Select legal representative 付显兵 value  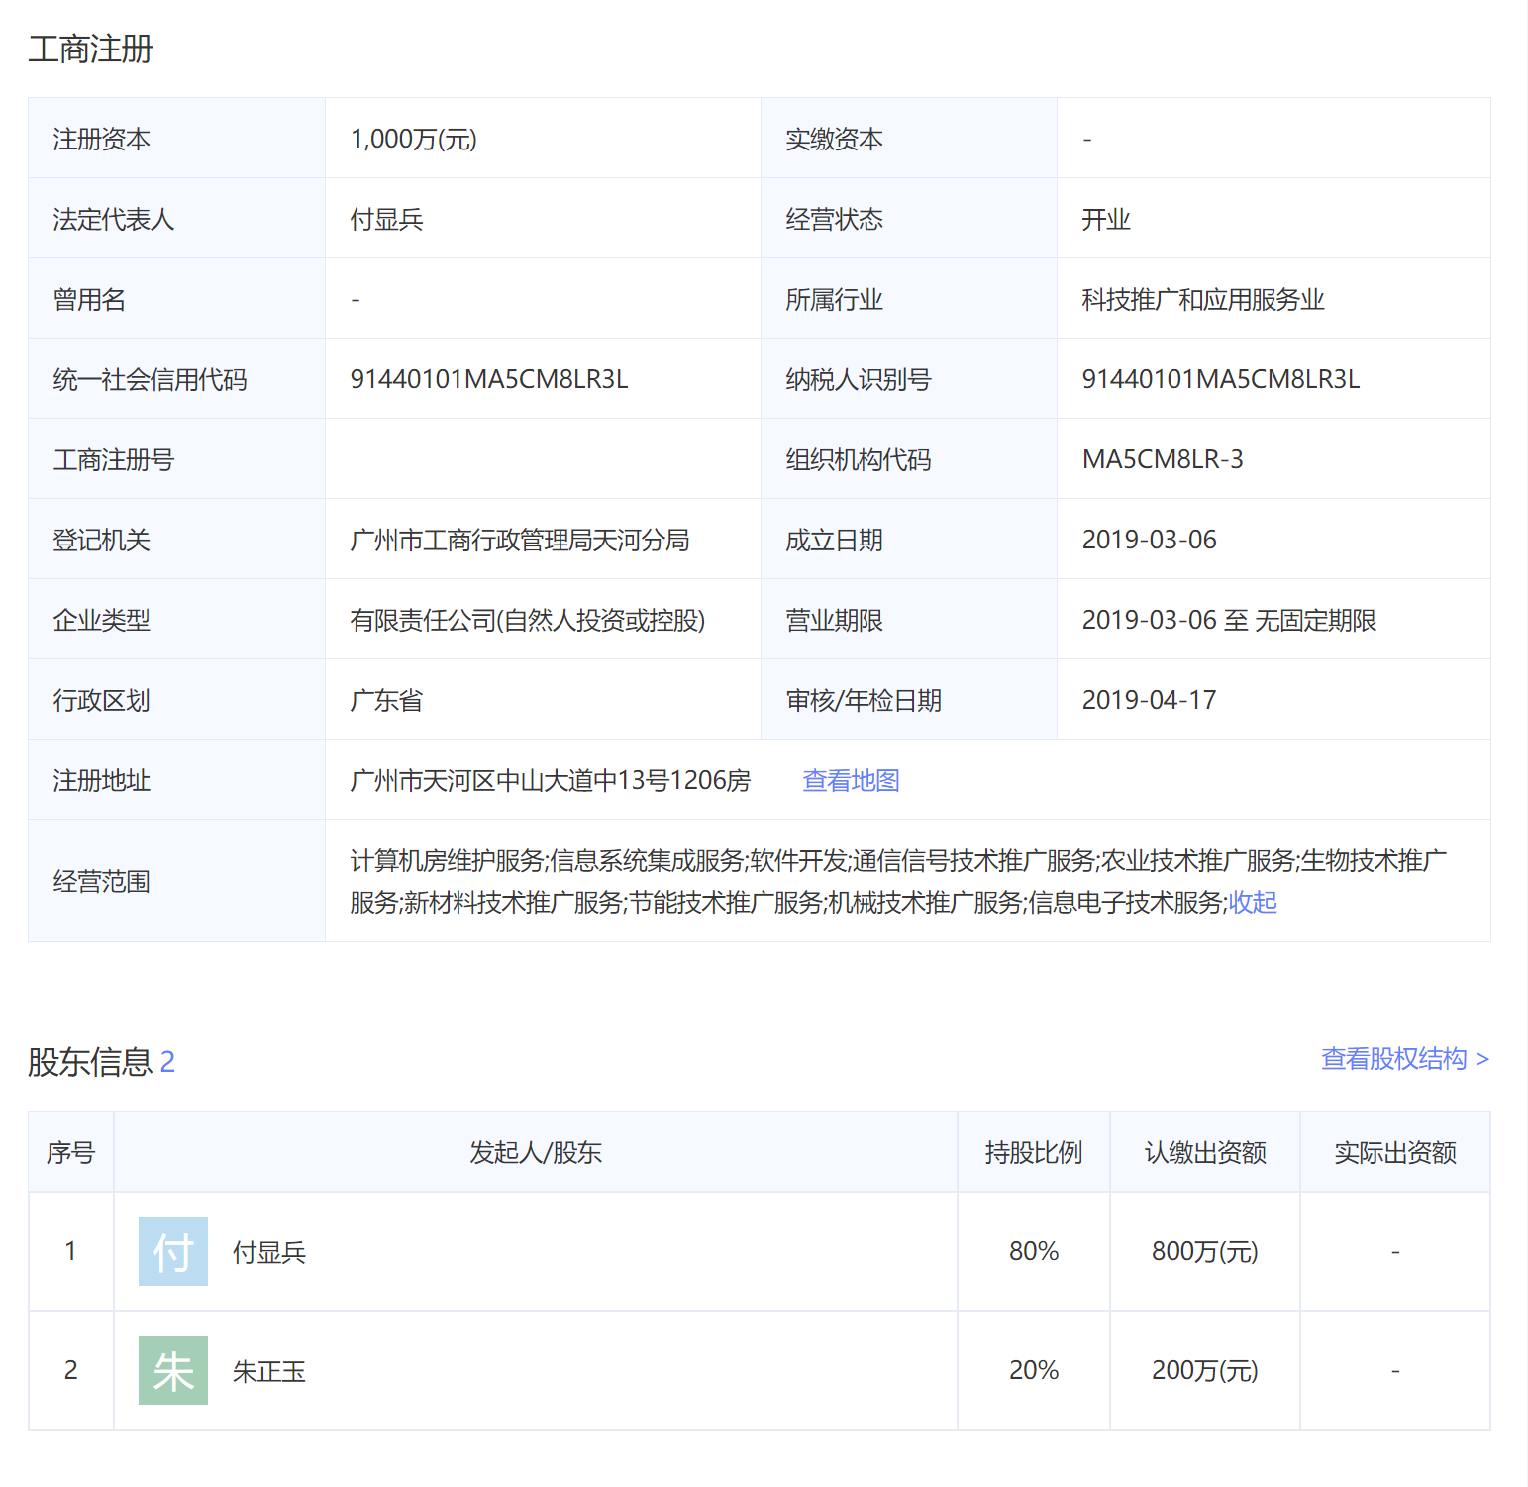[x=386, y=218]
